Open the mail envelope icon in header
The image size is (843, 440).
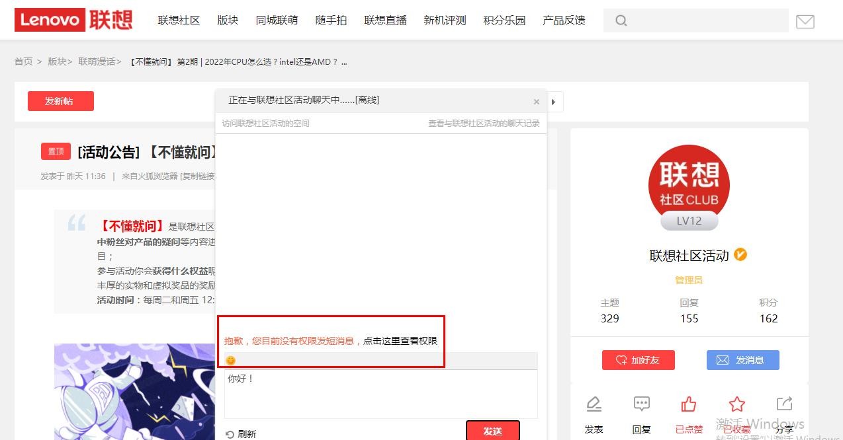(x=805, y=21)
